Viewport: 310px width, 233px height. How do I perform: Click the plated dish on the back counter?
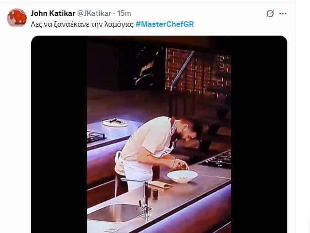(x=116, y=121)
